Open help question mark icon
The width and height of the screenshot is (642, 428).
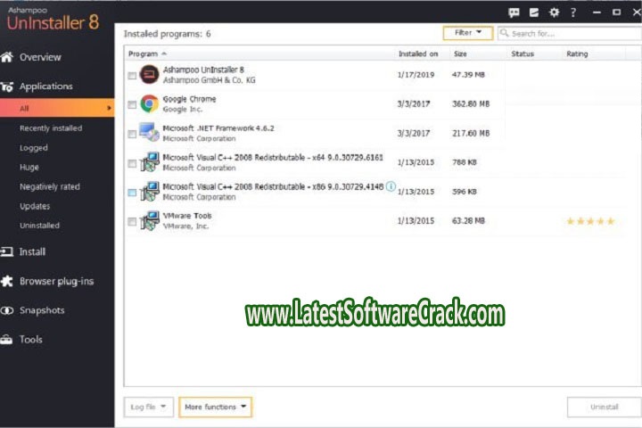[x=573, y=12]
